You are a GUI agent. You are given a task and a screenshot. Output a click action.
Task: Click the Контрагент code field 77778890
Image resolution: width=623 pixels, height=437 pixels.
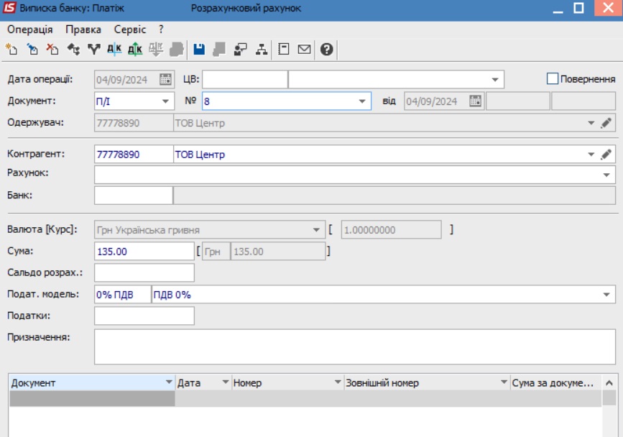pos(134,154)
